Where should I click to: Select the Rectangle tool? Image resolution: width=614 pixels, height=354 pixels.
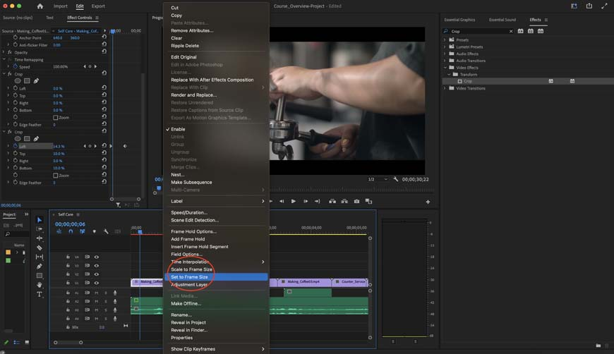click(39, 276)
